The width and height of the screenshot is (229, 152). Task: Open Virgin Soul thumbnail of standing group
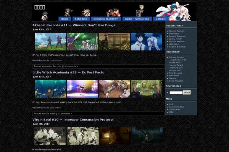coord(83,136)
